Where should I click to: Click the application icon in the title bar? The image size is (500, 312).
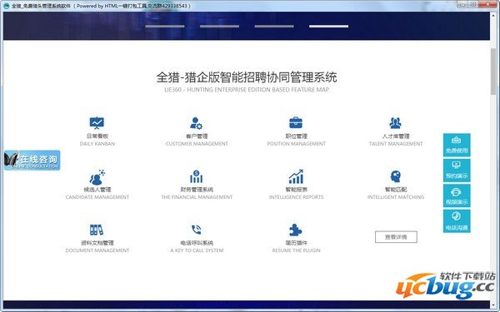[x=6, y=6]
